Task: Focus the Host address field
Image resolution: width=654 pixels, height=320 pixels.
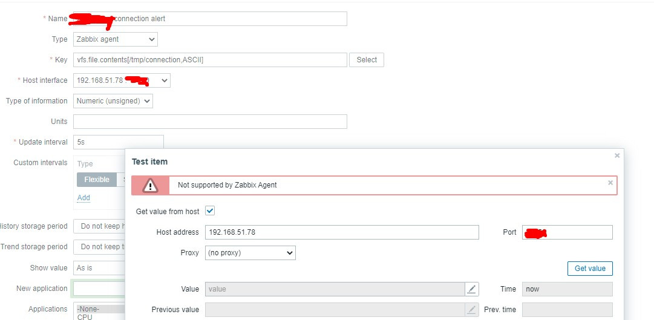Action: coord(342,232)
